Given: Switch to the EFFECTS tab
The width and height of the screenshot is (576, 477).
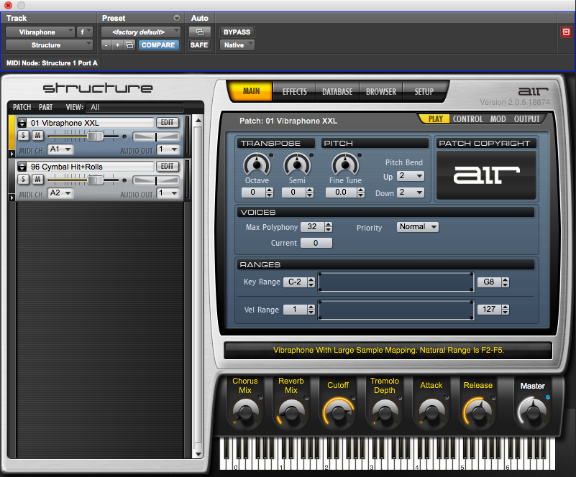Looking at the screenshot, I should tap(294, 91).
